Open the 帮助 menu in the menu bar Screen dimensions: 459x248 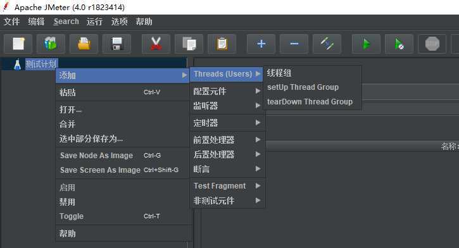pos(144,22)
